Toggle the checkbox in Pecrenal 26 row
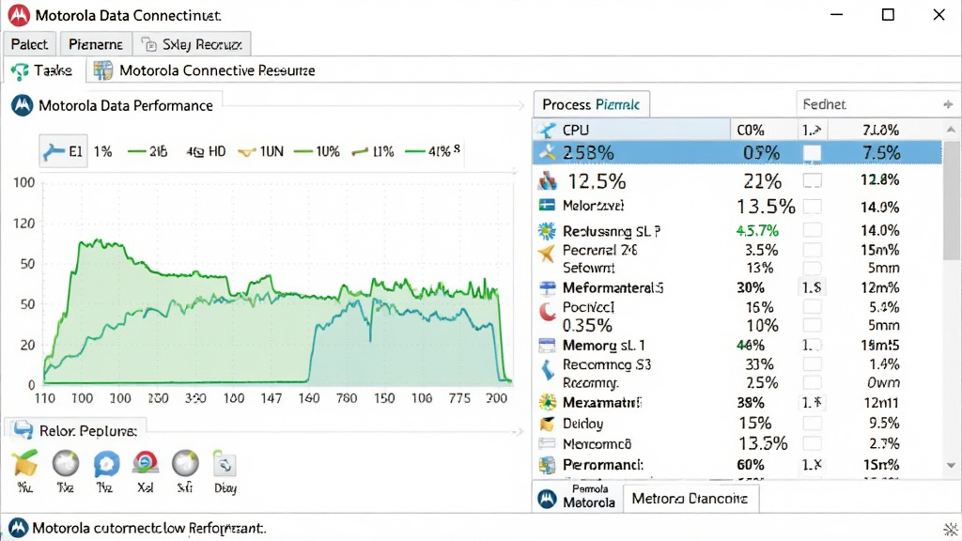962x541 pixels. pyautogui.click(x=813, y=250)
